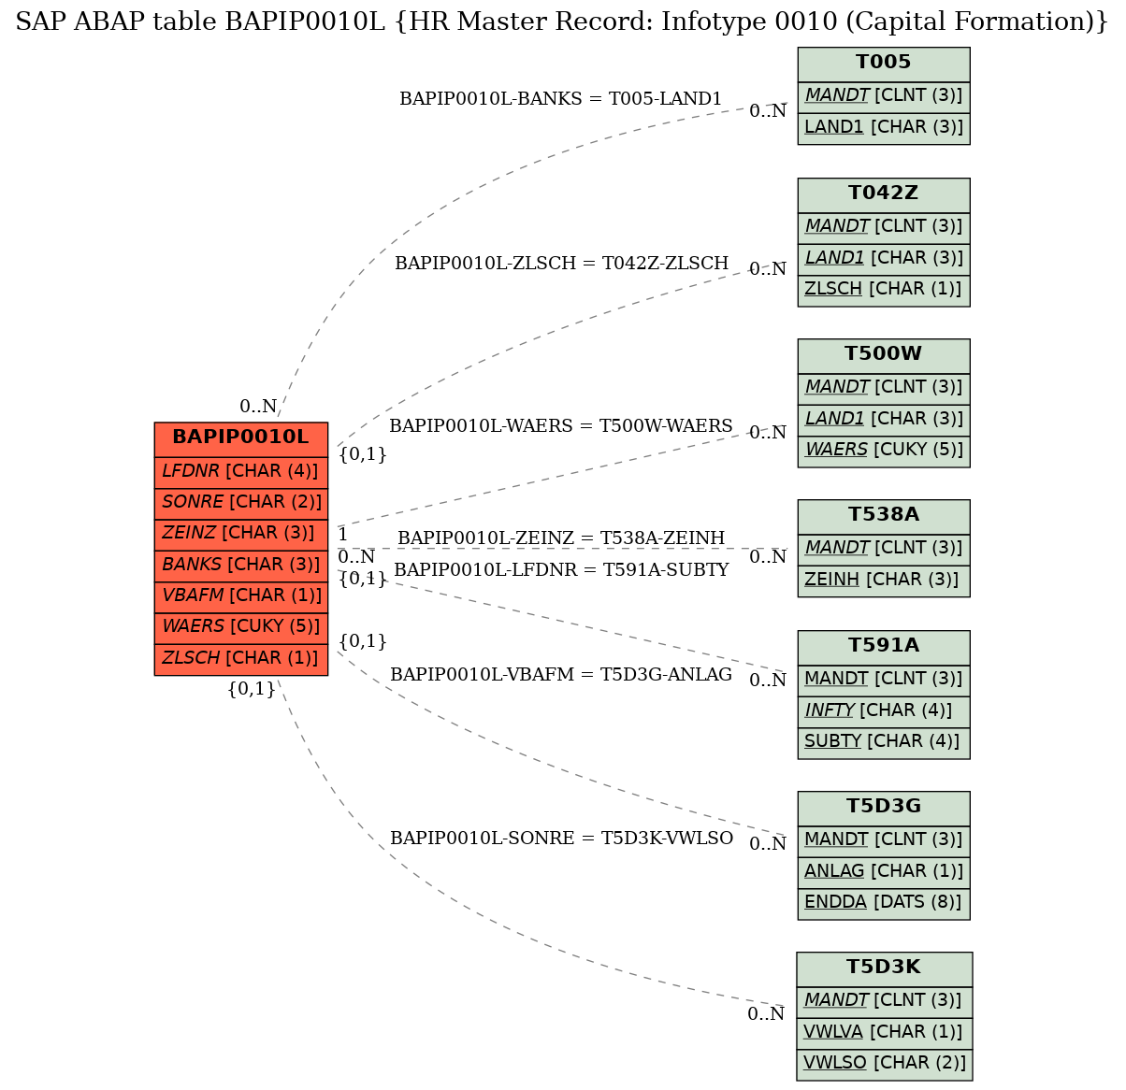This screenshot has height=1090, width=1126.
Task: Select the VBAFM [CHAR (1)] field
Action: pyautogui.click(x=241, y=596)
